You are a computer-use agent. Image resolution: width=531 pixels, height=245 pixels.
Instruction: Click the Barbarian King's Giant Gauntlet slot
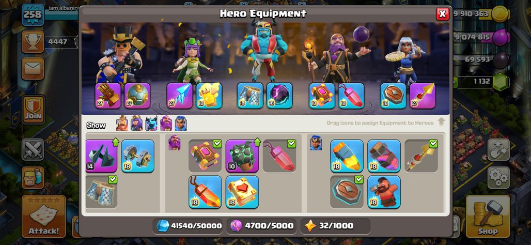(107, 96)
